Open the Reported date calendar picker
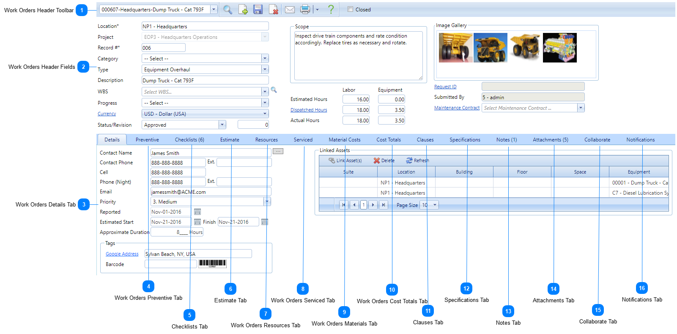677x334 pixels. point(197,212)
